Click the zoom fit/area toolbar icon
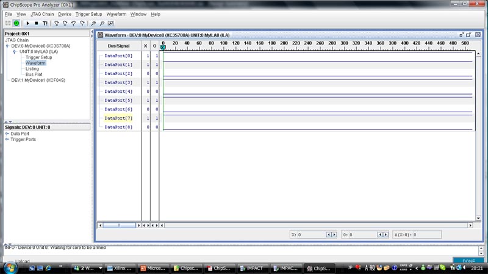Screen dimensions: 488x274 tap(110, 23)
